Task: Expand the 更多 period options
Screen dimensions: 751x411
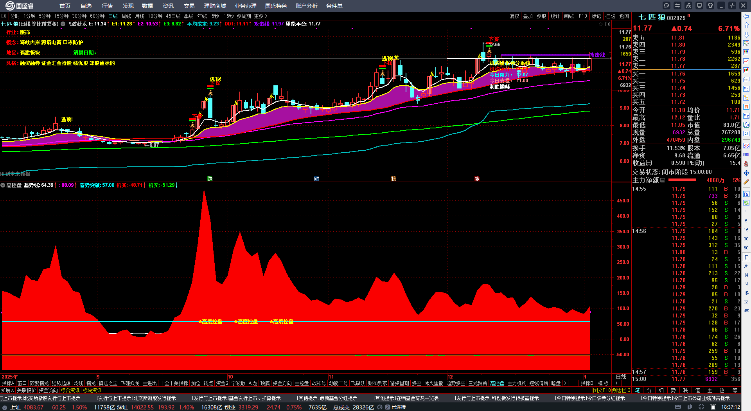Action: coord(261,16)
